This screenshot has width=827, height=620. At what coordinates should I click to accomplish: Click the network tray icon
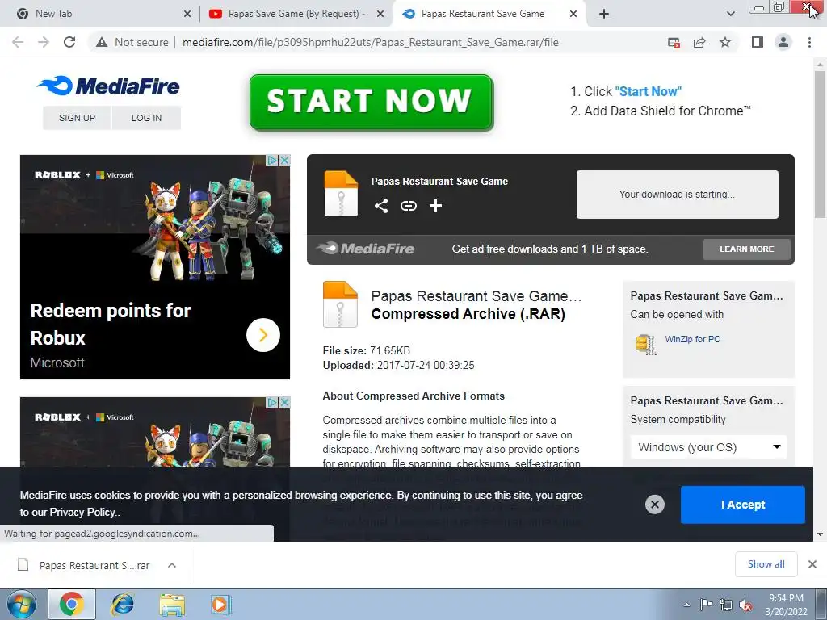[x=726, y=605]
